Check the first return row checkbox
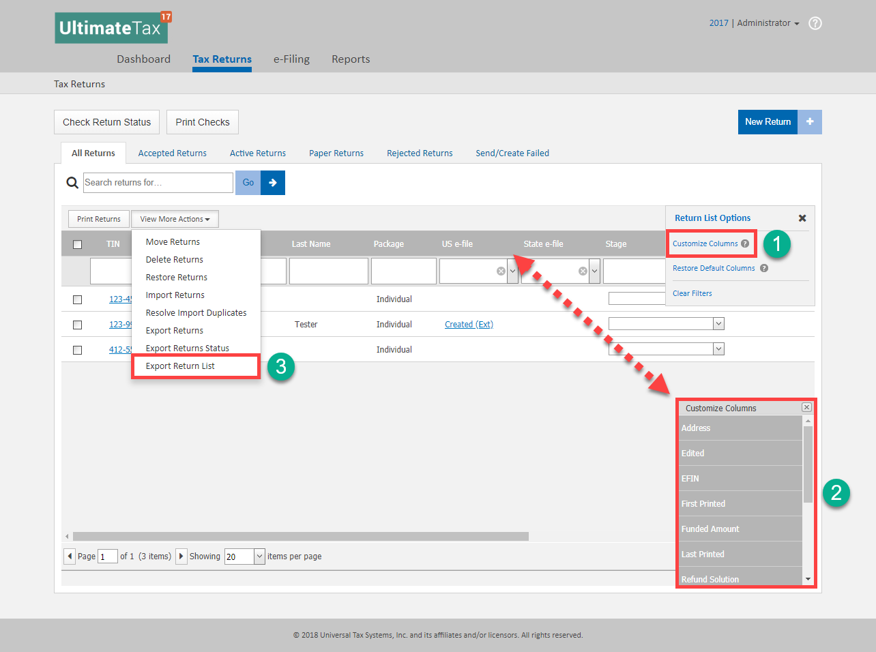The width and height of the screenshot is (876, 652). tap(77, 299)
